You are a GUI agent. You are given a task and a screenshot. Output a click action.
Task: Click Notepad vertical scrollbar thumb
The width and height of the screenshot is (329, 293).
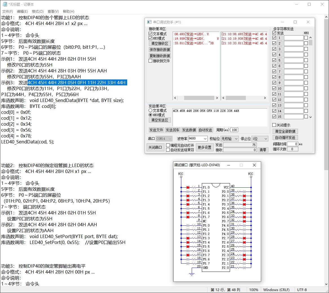[326, 95]
